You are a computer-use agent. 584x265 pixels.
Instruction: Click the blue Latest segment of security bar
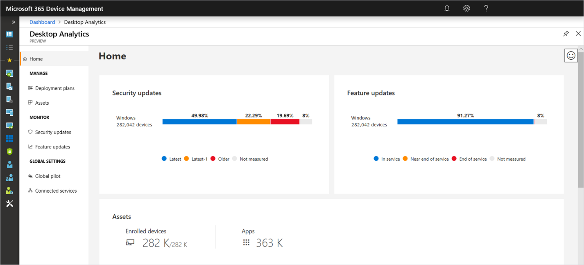199,121
